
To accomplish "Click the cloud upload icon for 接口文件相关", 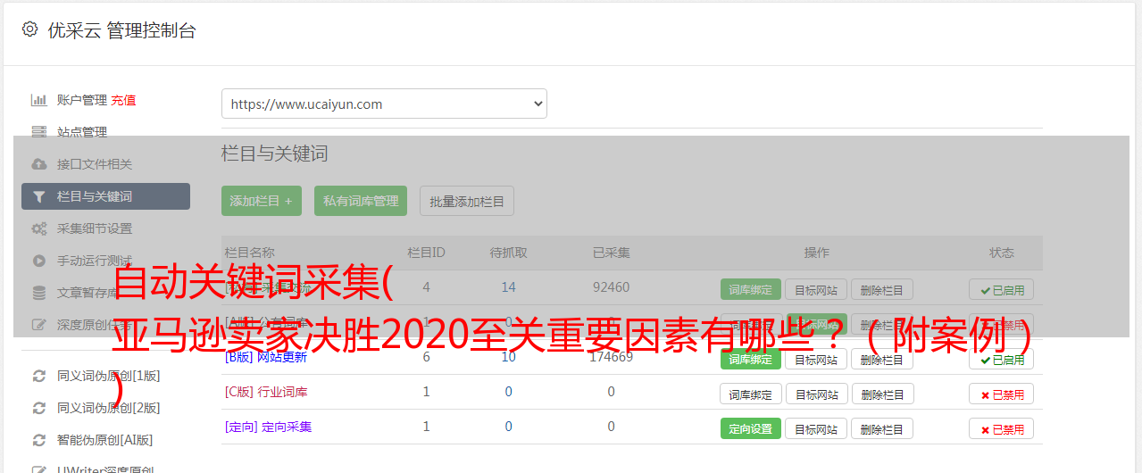I will [38, 164].
